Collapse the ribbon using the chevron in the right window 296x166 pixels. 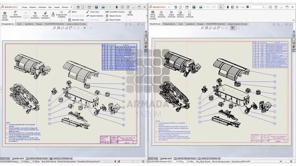(294, 20)
